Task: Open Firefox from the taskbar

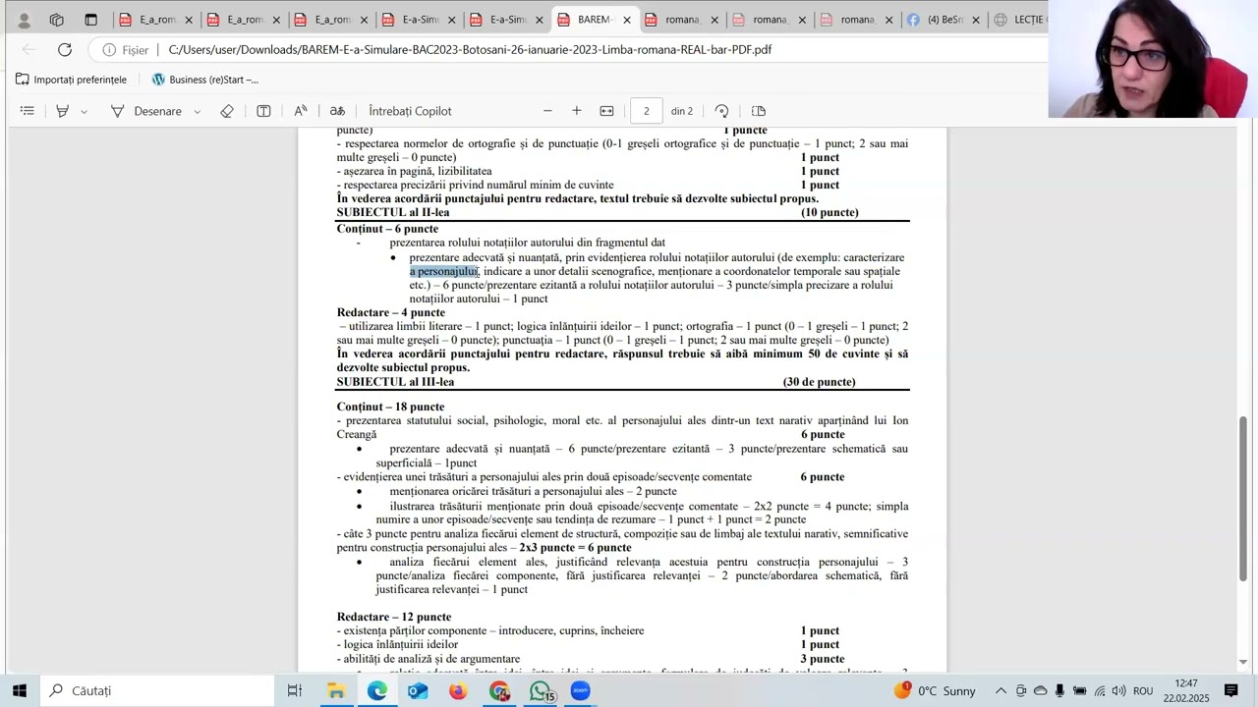Action: click(458, 690)
